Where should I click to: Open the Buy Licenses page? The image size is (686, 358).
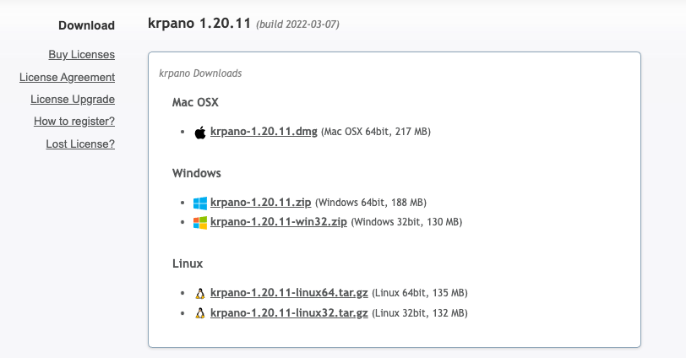pos(82,55)
